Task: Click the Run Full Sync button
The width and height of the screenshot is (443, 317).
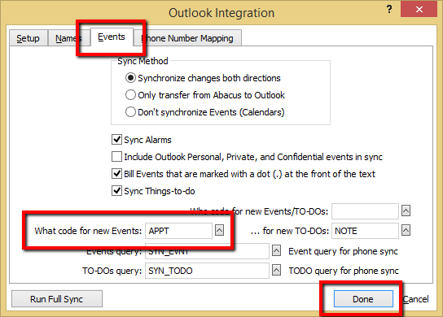Action: (57, 299)
